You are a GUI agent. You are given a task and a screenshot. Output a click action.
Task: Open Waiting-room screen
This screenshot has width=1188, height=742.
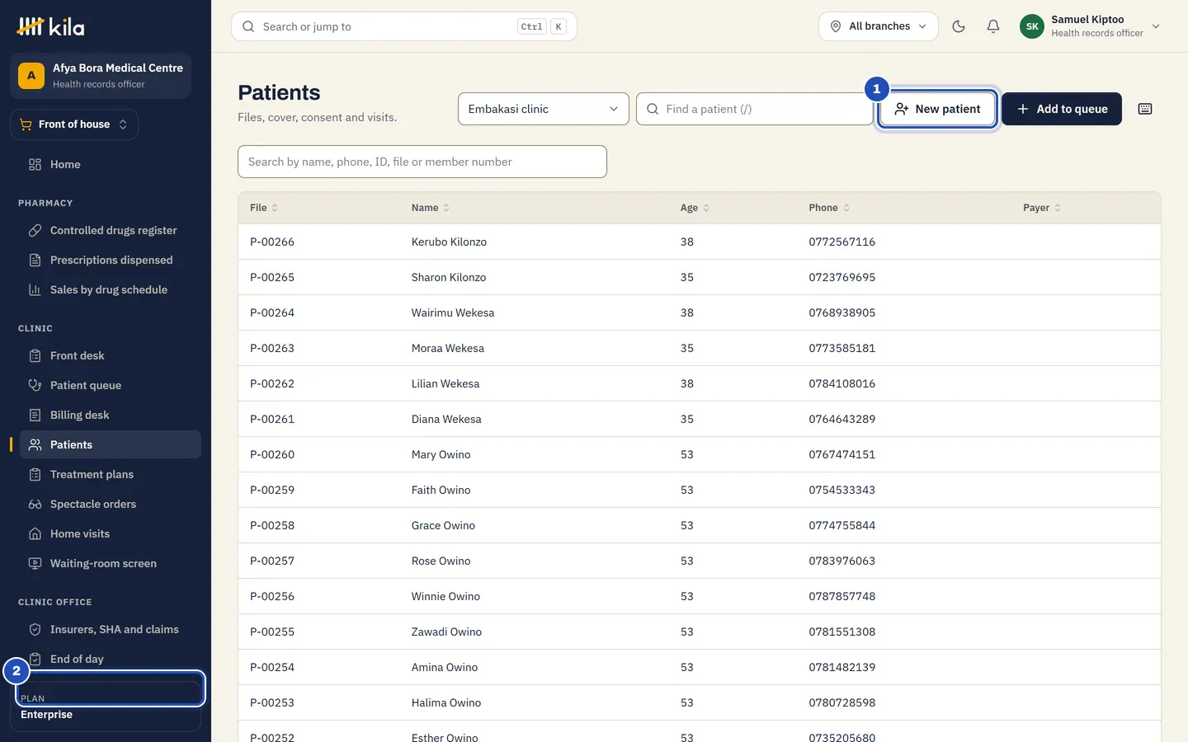[111, 564]
